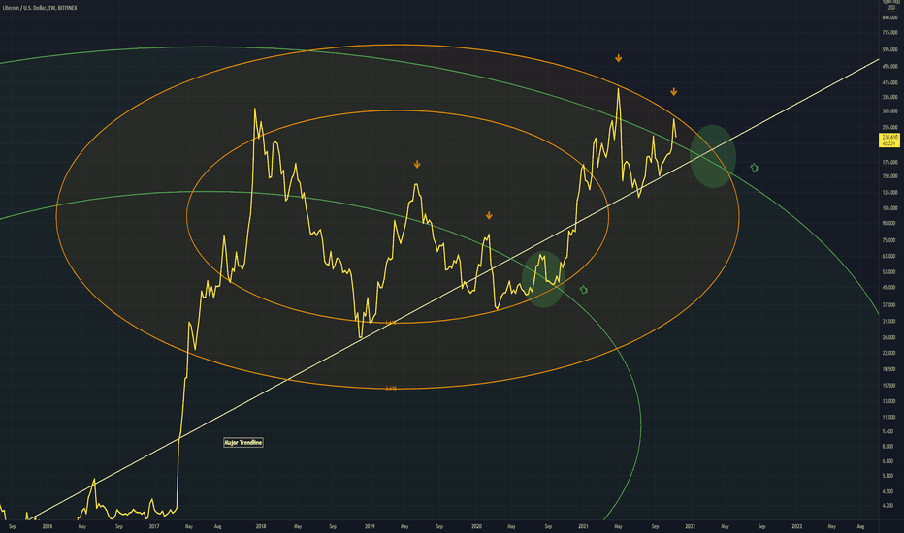Click the 175.000 price axis label
This screenshot has height=533, width=904.
(x=890, y=163)
